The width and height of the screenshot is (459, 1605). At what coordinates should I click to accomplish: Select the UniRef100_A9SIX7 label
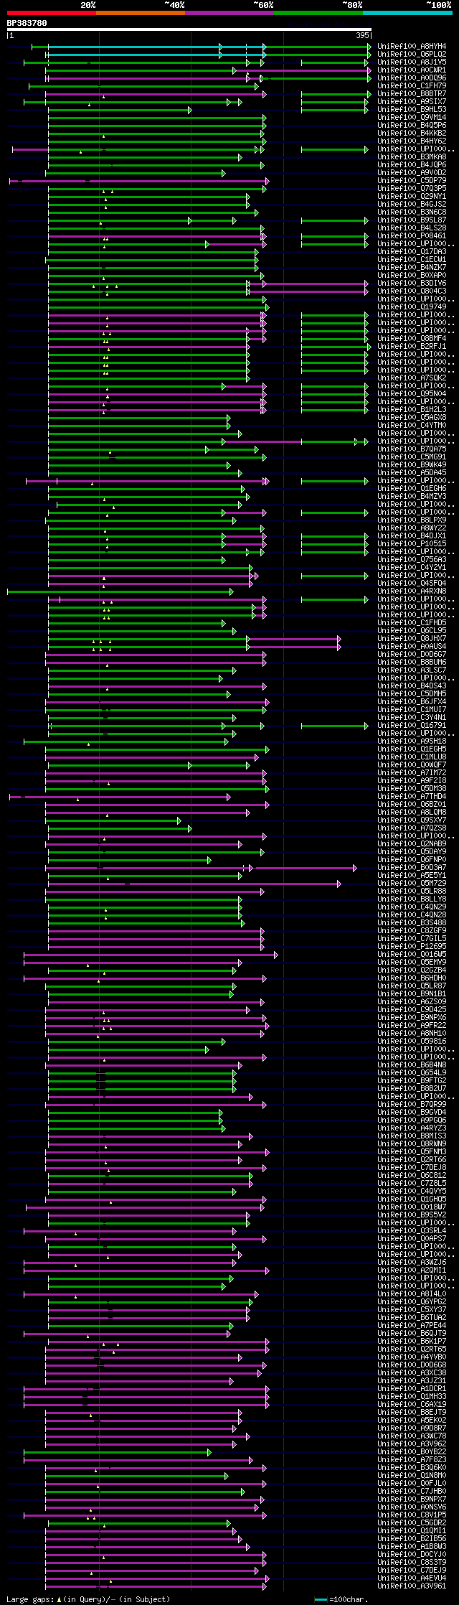tap(412, 101)
